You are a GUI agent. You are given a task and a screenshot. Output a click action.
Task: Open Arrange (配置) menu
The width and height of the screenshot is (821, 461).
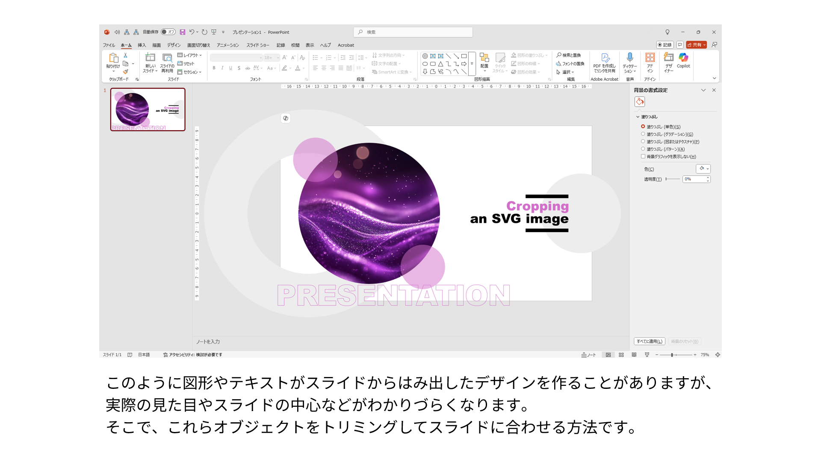(x=484, y=62)
